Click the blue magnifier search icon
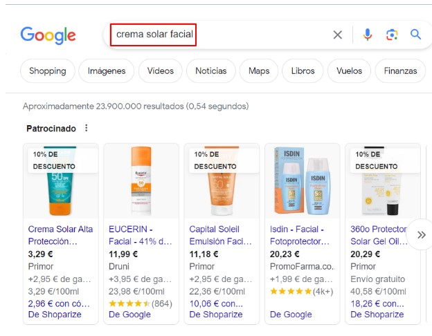Viewport: 432px width, 336px height. click(415, 35)
